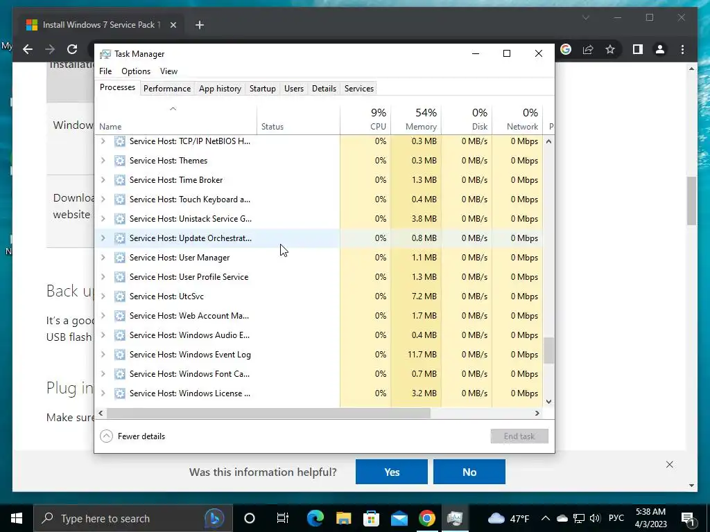Reload the Chrome page
Image resolution: width=710 pixels, height=532 pixels.
pyautogui.click(x=72, y=49)
